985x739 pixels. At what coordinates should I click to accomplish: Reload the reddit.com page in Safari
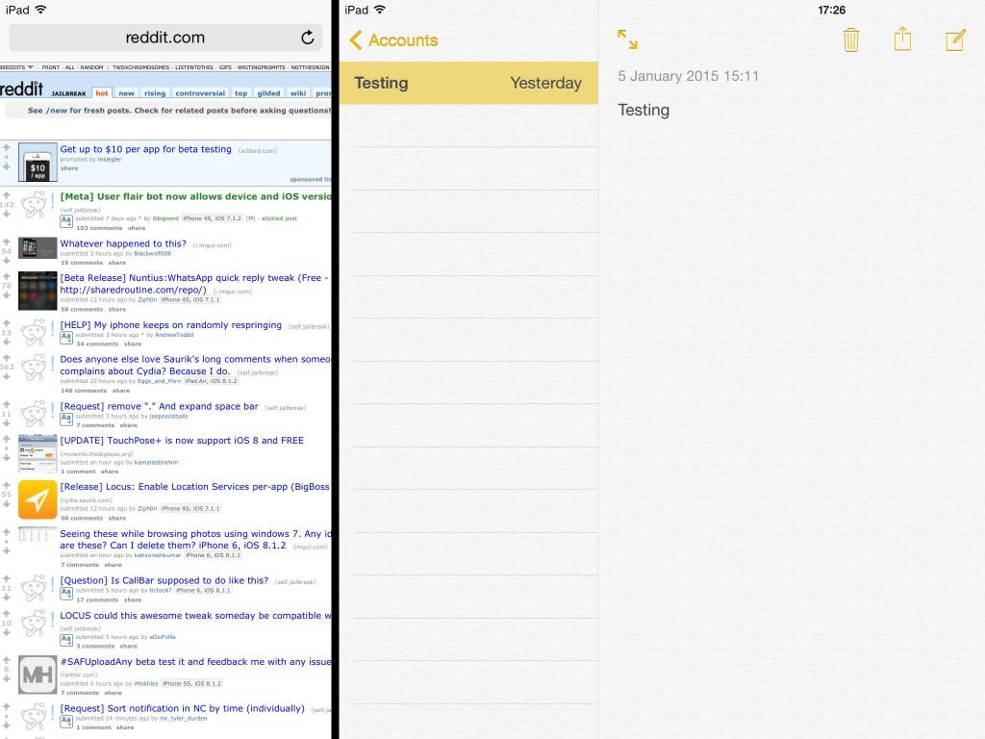coord(307,38)
